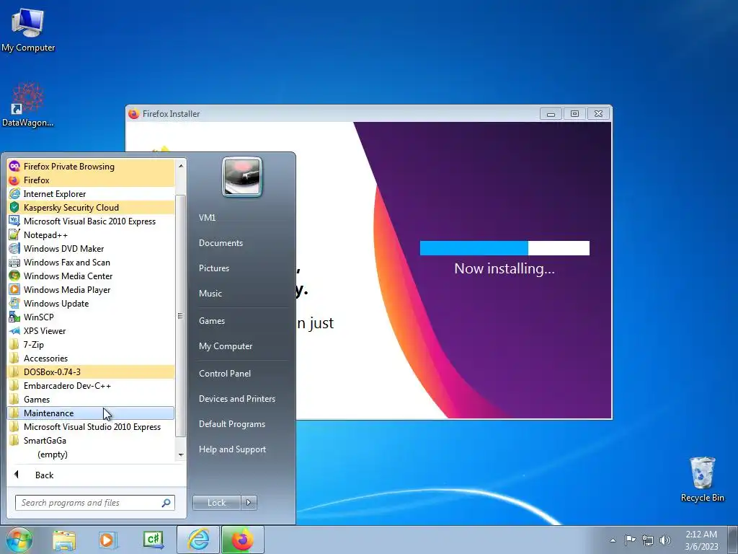Launch Kaspersky Security Cloud
The width and height of the screenshot is (738, 554).
pos(91,207)
